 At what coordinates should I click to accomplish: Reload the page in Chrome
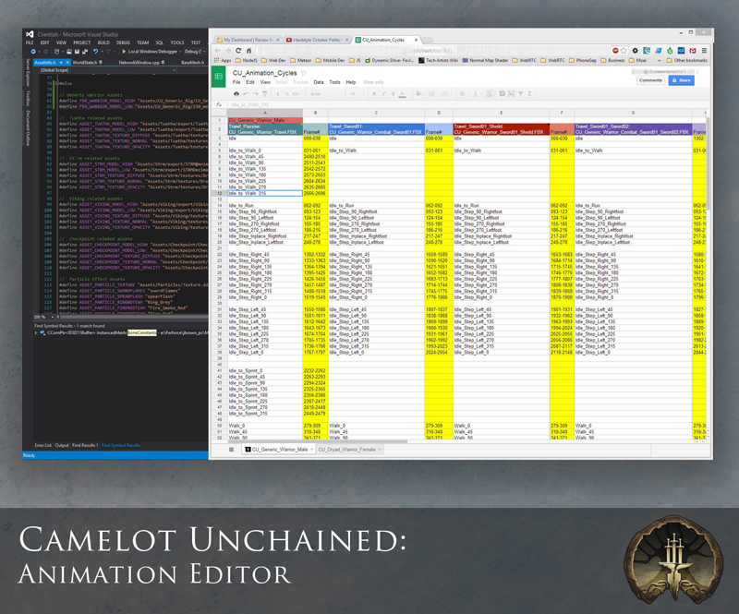coord(238,51)
